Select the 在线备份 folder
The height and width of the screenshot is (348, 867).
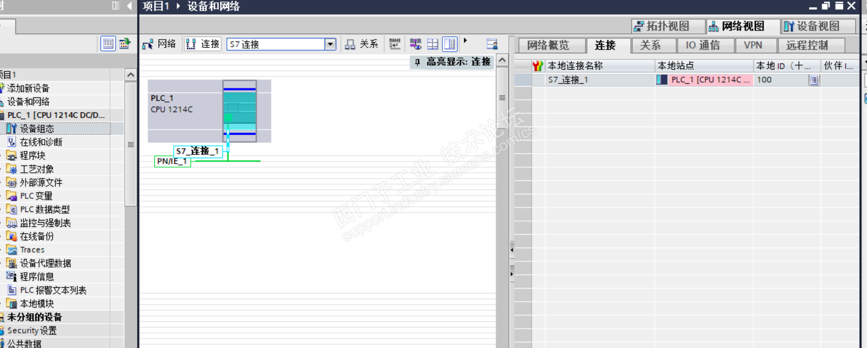pyautogui.click(x=37, y=236)
